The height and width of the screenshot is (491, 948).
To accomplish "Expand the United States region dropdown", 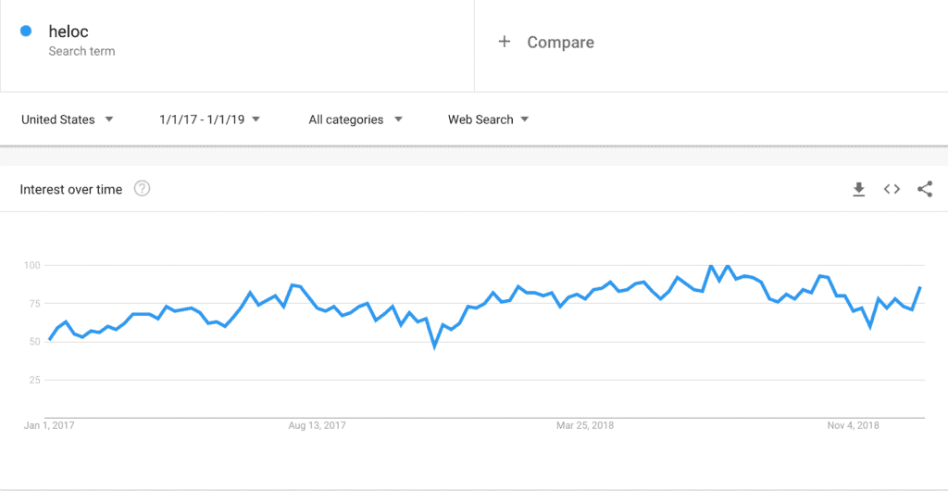I will (67, 120).
